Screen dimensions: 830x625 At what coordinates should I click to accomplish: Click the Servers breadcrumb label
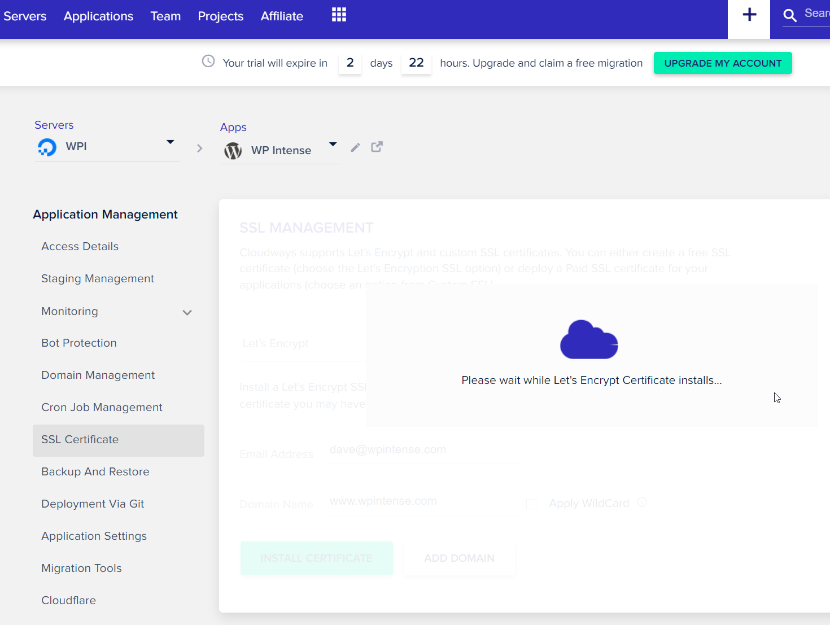[54, 125]
